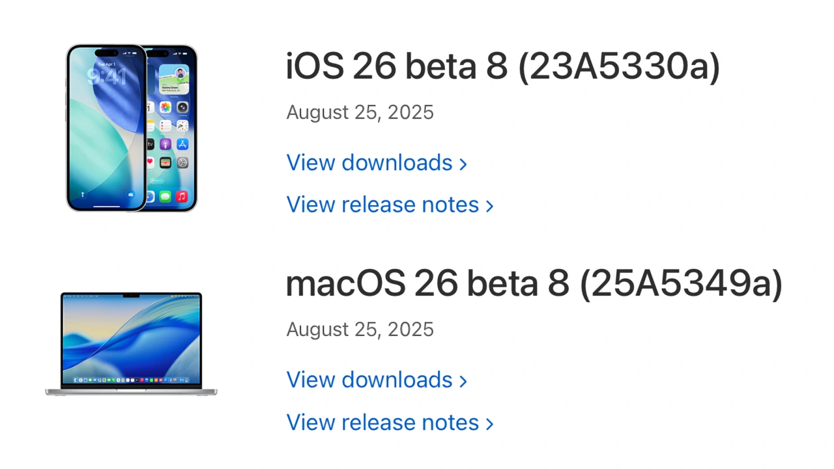Click the lock screen flashlight button

point(82,194)
